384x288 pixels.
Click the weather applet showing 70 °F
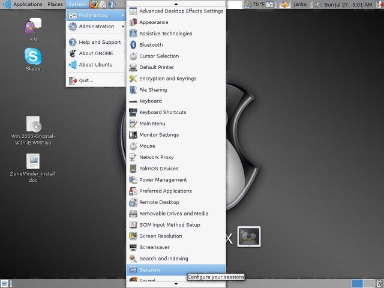254,4
